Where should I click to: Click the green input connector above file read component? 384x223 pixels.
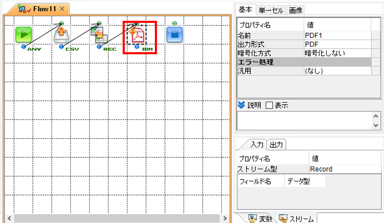(61, 23)
